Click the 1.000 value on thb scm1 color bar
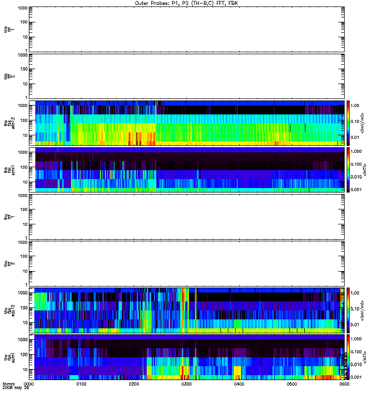373x398 pixels. (x=356, y=151)
